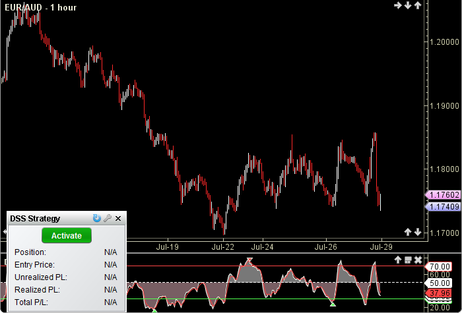462x313 pixels.
Task: Click the DSS Strategy panel title
Action: pyautogui.click(x=35, y=219)
